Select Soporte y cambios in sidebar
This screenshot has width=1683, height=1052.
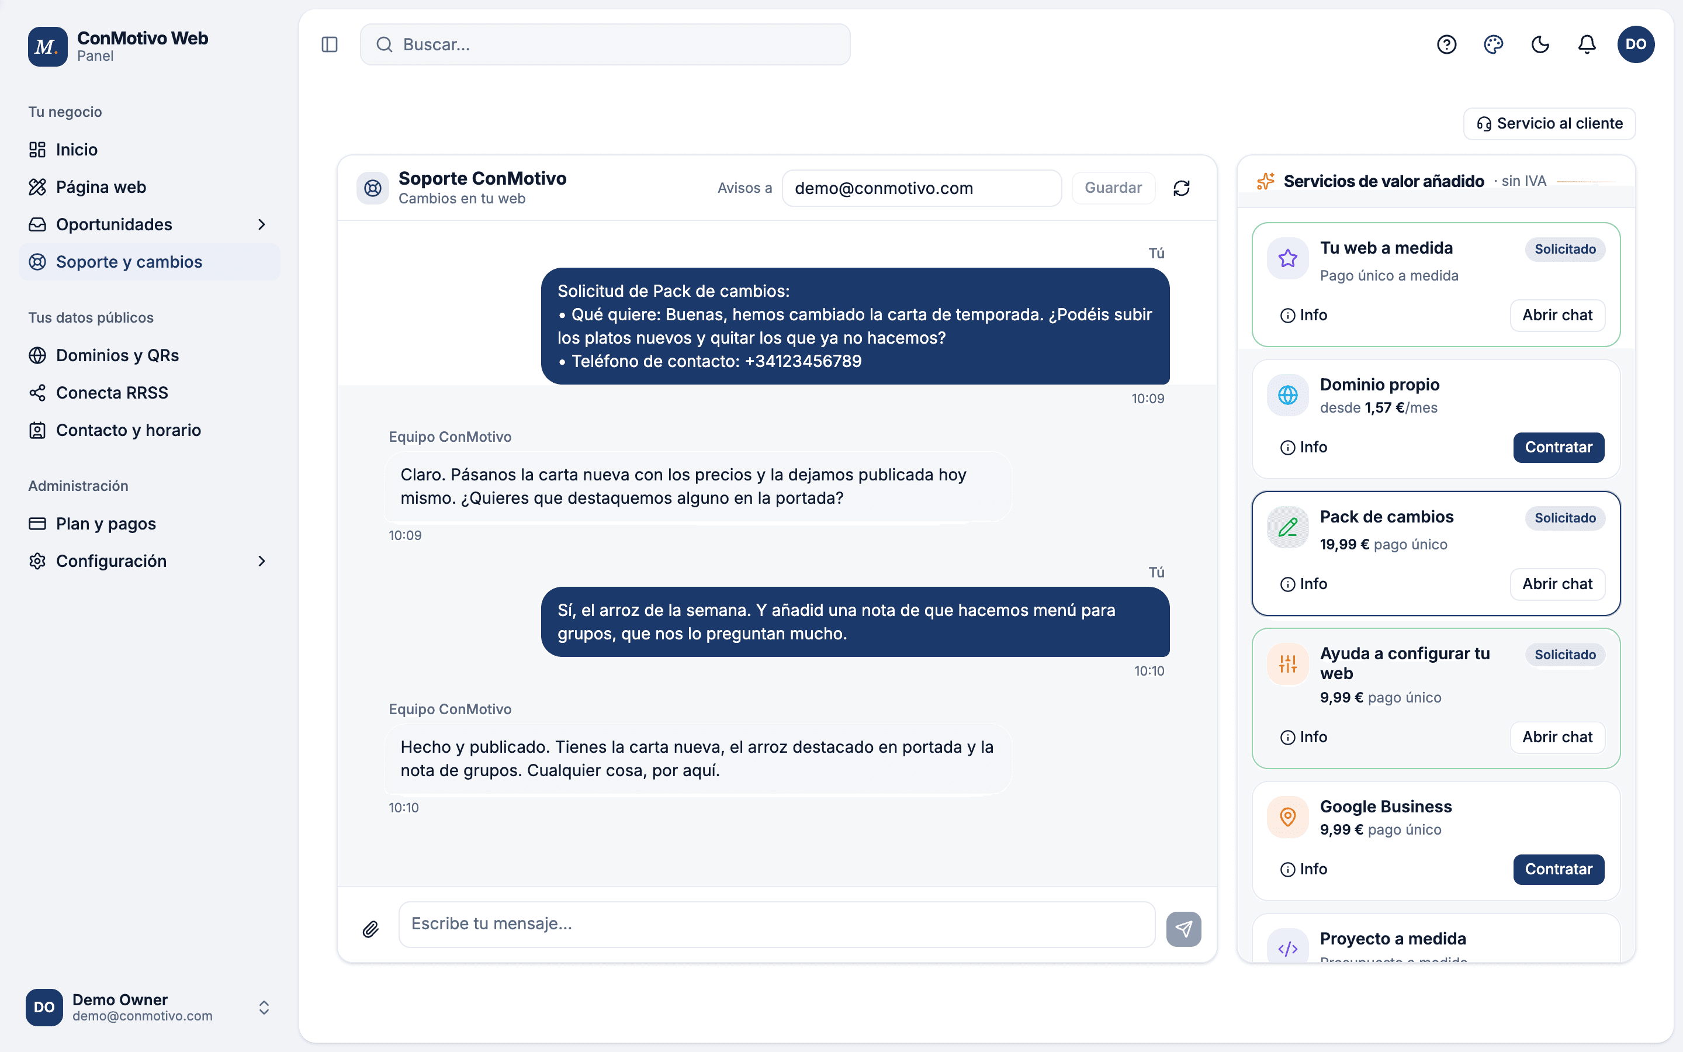tap(150, 262)
